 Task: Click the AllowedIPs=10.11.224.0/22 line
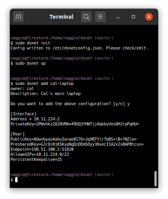40,154
